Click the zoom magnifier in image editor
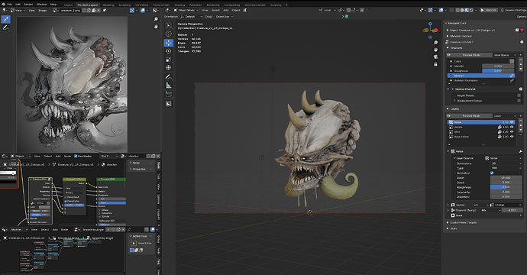Screen dimensions: 527x275 coord(156,20)
